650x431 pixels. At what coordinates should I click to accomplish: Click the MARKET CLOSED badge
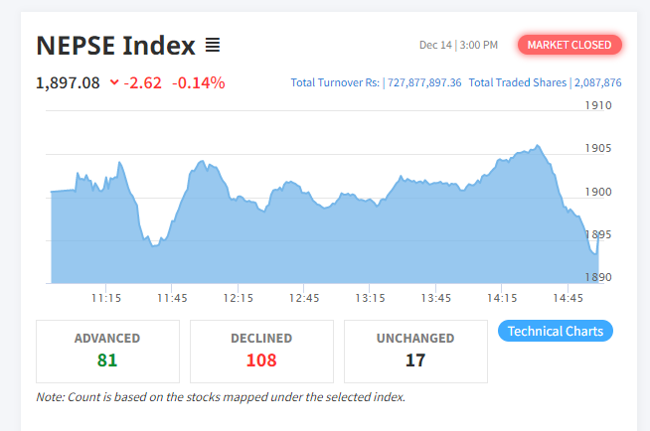coord(569,45)
